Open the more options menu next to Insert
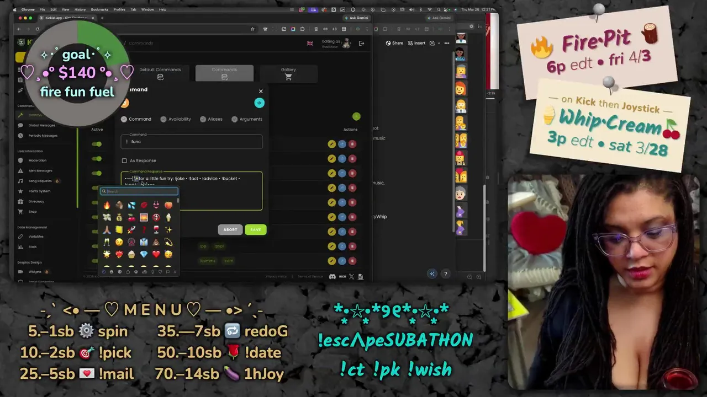The height and width of the screenshot is (397, 707). click(447, 43)
